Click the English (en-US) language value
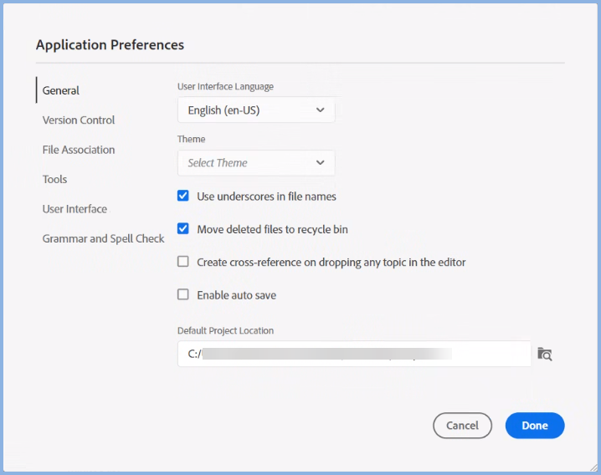 [223, 110]
